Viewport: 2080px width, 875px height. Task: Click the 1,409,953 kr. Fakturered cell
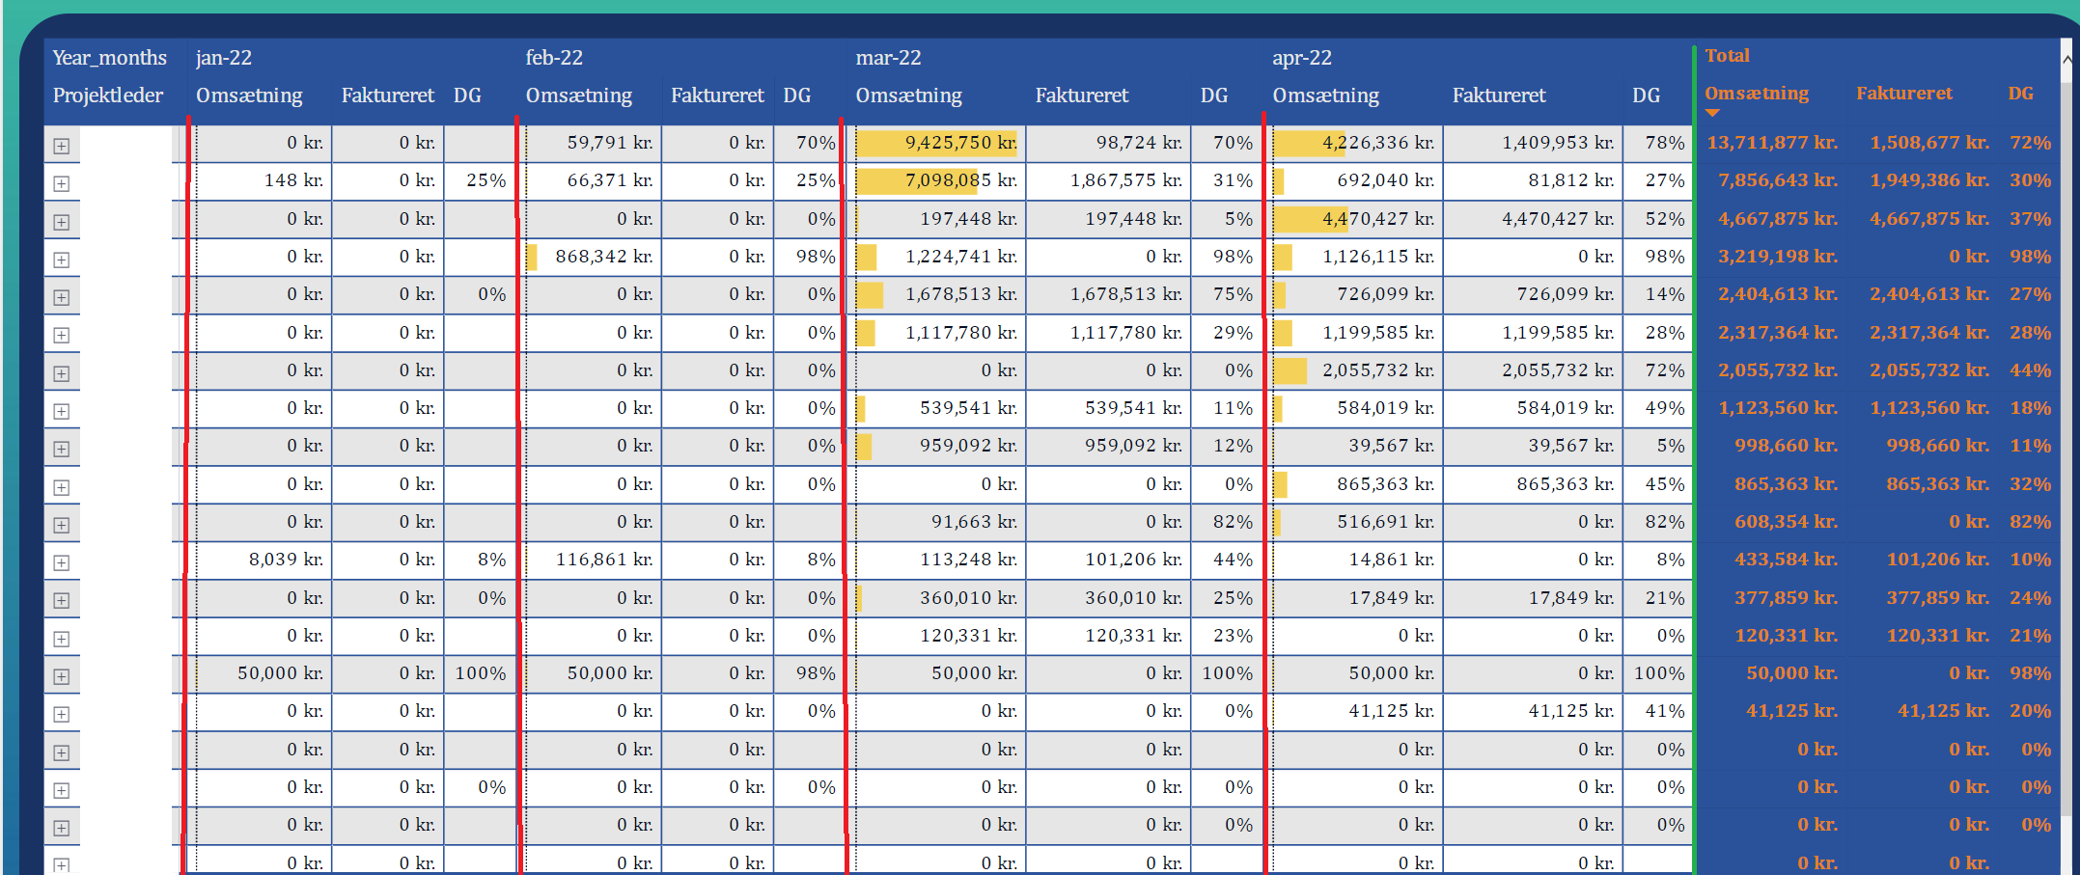tap(1533, 143)
